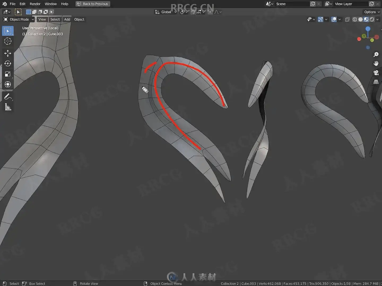Toggle proportional editing
The height and width of the screenshot is (286, 382).
(210, 12)
